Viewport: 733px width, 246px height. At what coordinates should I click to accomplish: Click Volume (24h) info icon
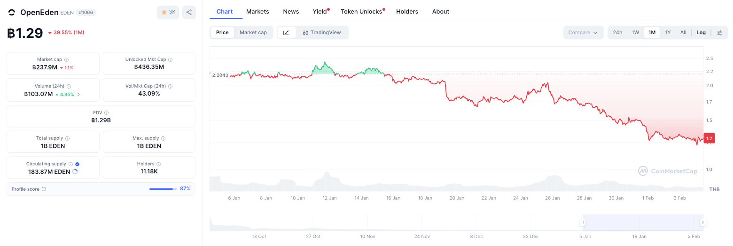click(x=69, y=86)
